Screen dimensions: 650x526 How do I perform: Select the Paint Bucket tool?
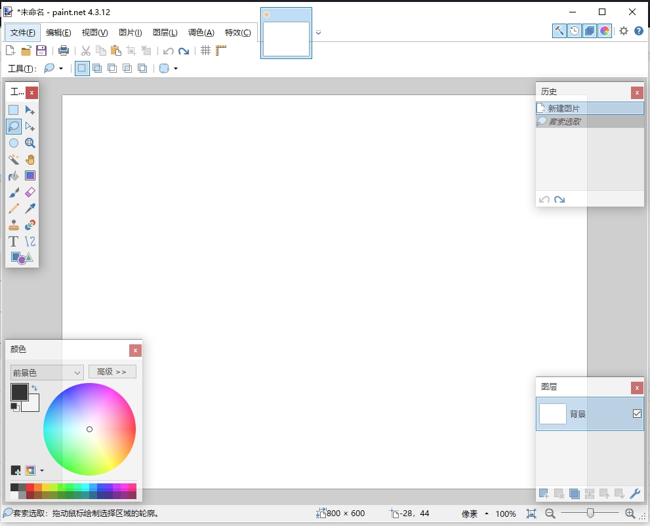click(x=14, y=176)
